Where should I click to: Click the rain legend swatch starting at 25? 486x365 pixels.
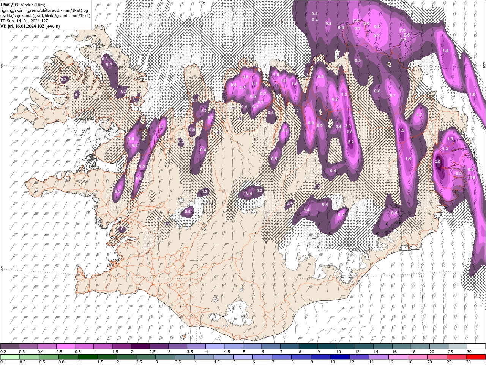(x=456, y=357)
